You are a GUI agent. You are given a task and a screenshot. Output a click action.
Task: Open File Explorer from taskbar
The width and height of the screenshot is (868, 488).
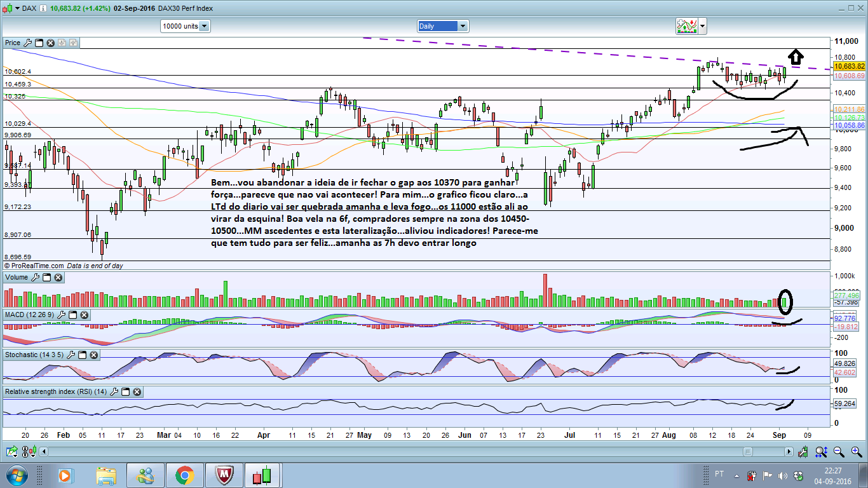pos(106,475)
